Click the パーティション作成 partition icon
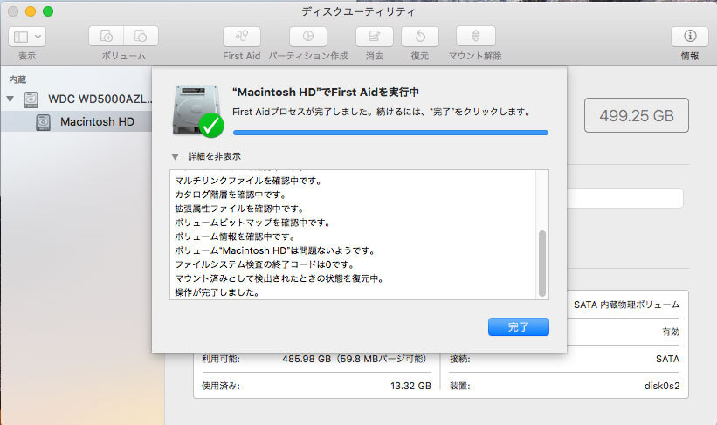The width and height of the screenshot is (717, 425). point(308,36)
